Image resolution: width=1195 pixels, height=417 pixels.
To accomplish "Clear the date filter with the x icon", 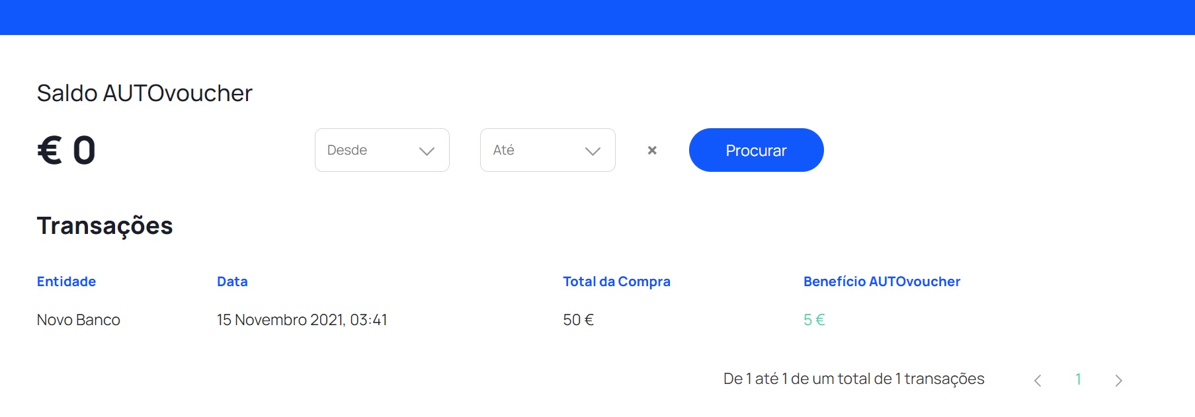I will point(652,151).
